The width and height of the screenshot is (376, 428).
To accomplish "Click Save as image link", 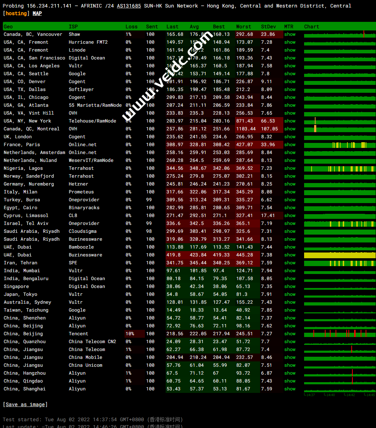I will 25,404.
